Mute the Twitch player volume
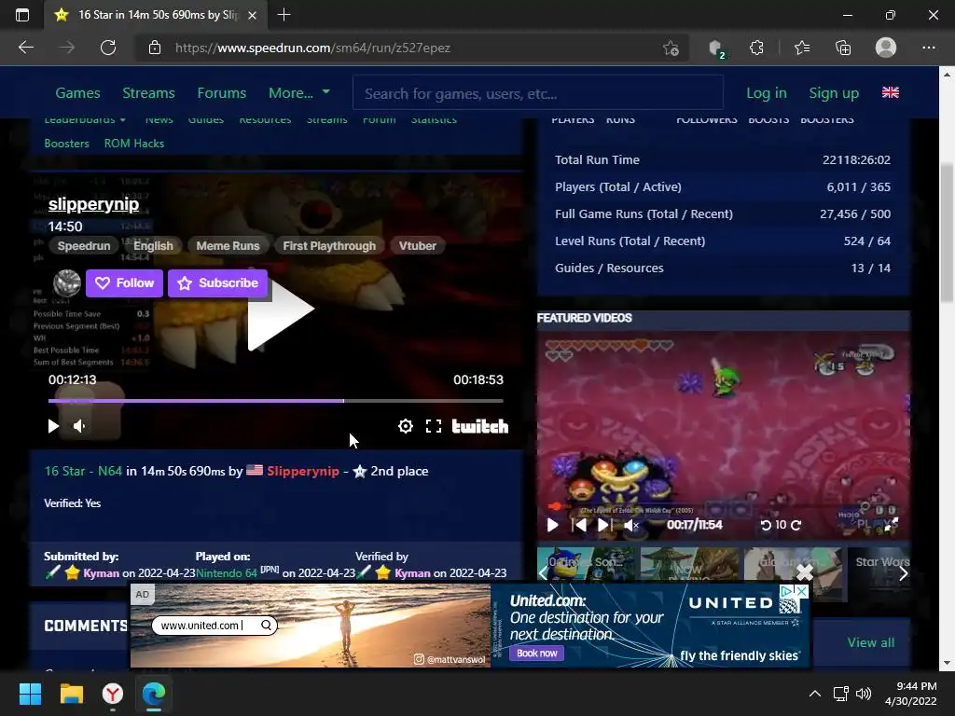This screenshot has height=716, width=955. coord(79,426)
